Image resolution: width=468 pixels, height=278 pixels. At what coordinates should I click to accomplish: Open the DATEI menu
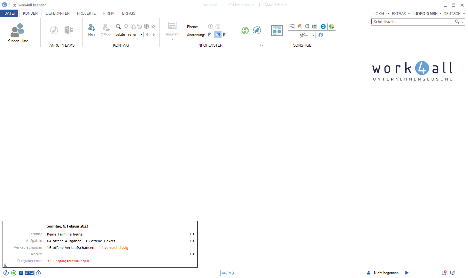point(10,13)
